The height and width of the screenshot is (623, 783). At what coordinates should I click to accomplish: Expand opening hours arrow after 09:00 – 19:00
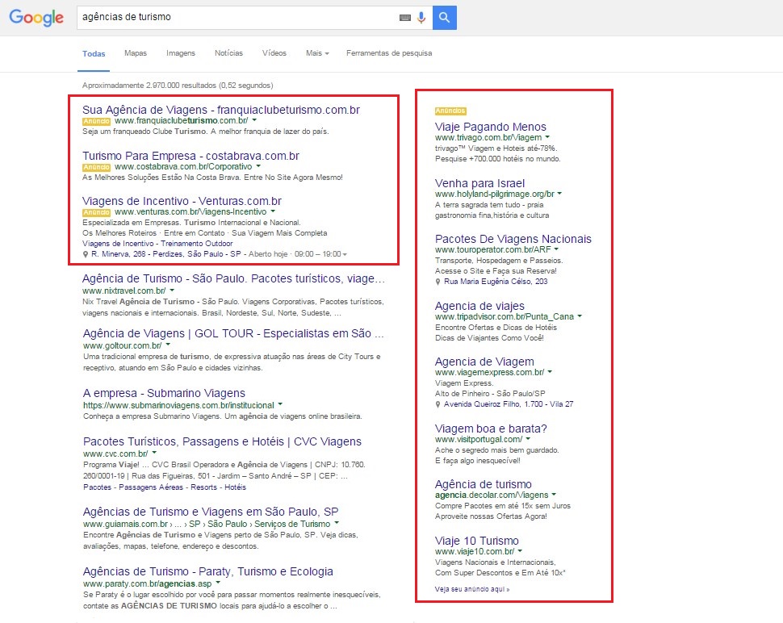pos(345,254)
